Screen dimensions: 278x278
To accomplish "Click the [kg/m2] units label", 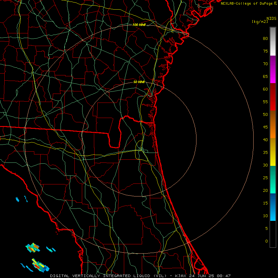I will (x=260, y=22).
